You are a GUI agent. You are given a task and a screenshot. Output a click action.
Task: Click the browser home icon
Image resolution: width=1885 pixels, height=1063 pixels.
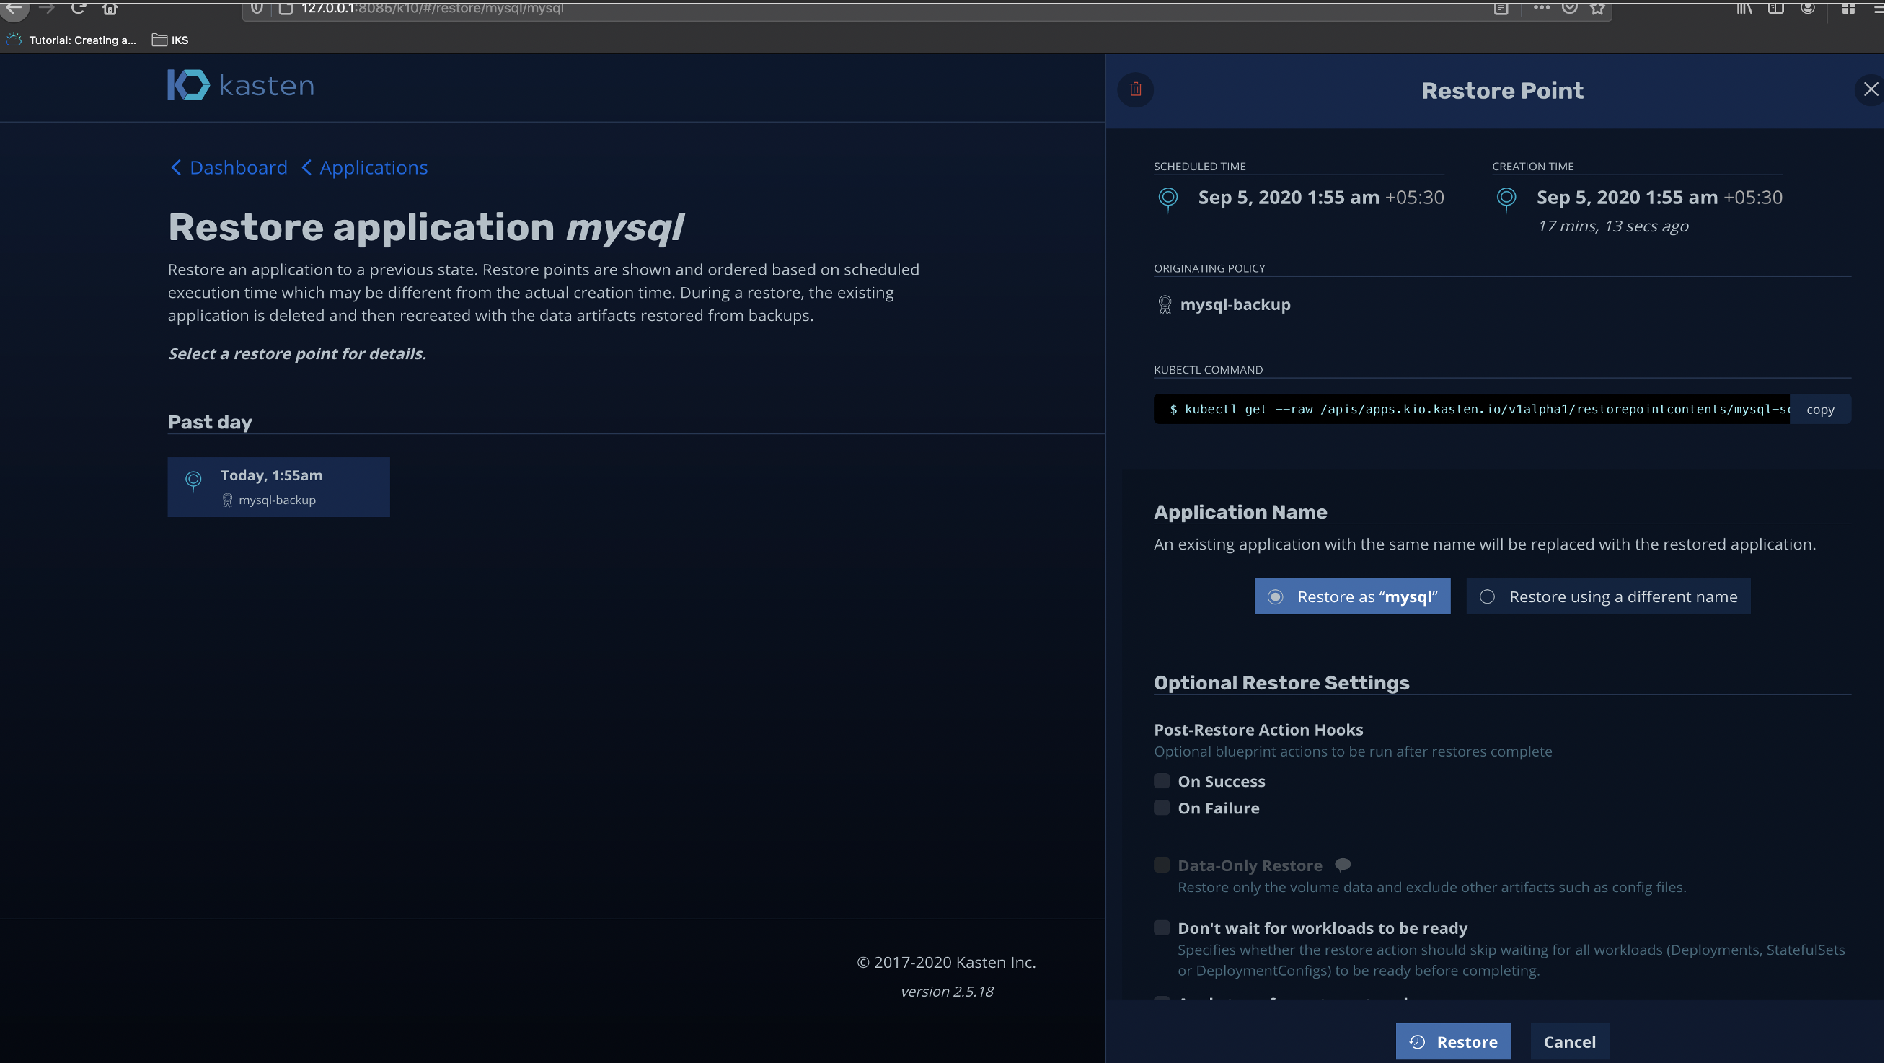pyautogui.click(x=110, y=9)
